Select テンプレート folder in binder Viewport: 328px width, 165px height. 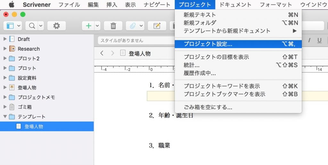click(31, 117)
